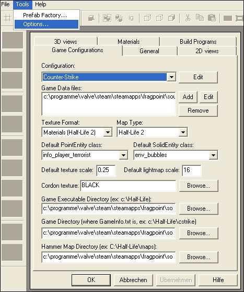Browse for Hammer Map Directory
244x292 pixels.
click(x=199, y=257)
